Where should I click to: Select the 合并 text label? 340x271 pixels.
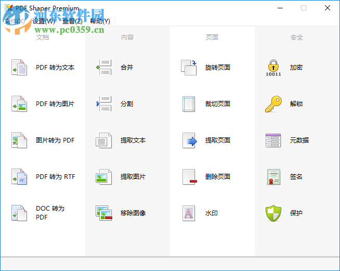[x=127, y=68]
